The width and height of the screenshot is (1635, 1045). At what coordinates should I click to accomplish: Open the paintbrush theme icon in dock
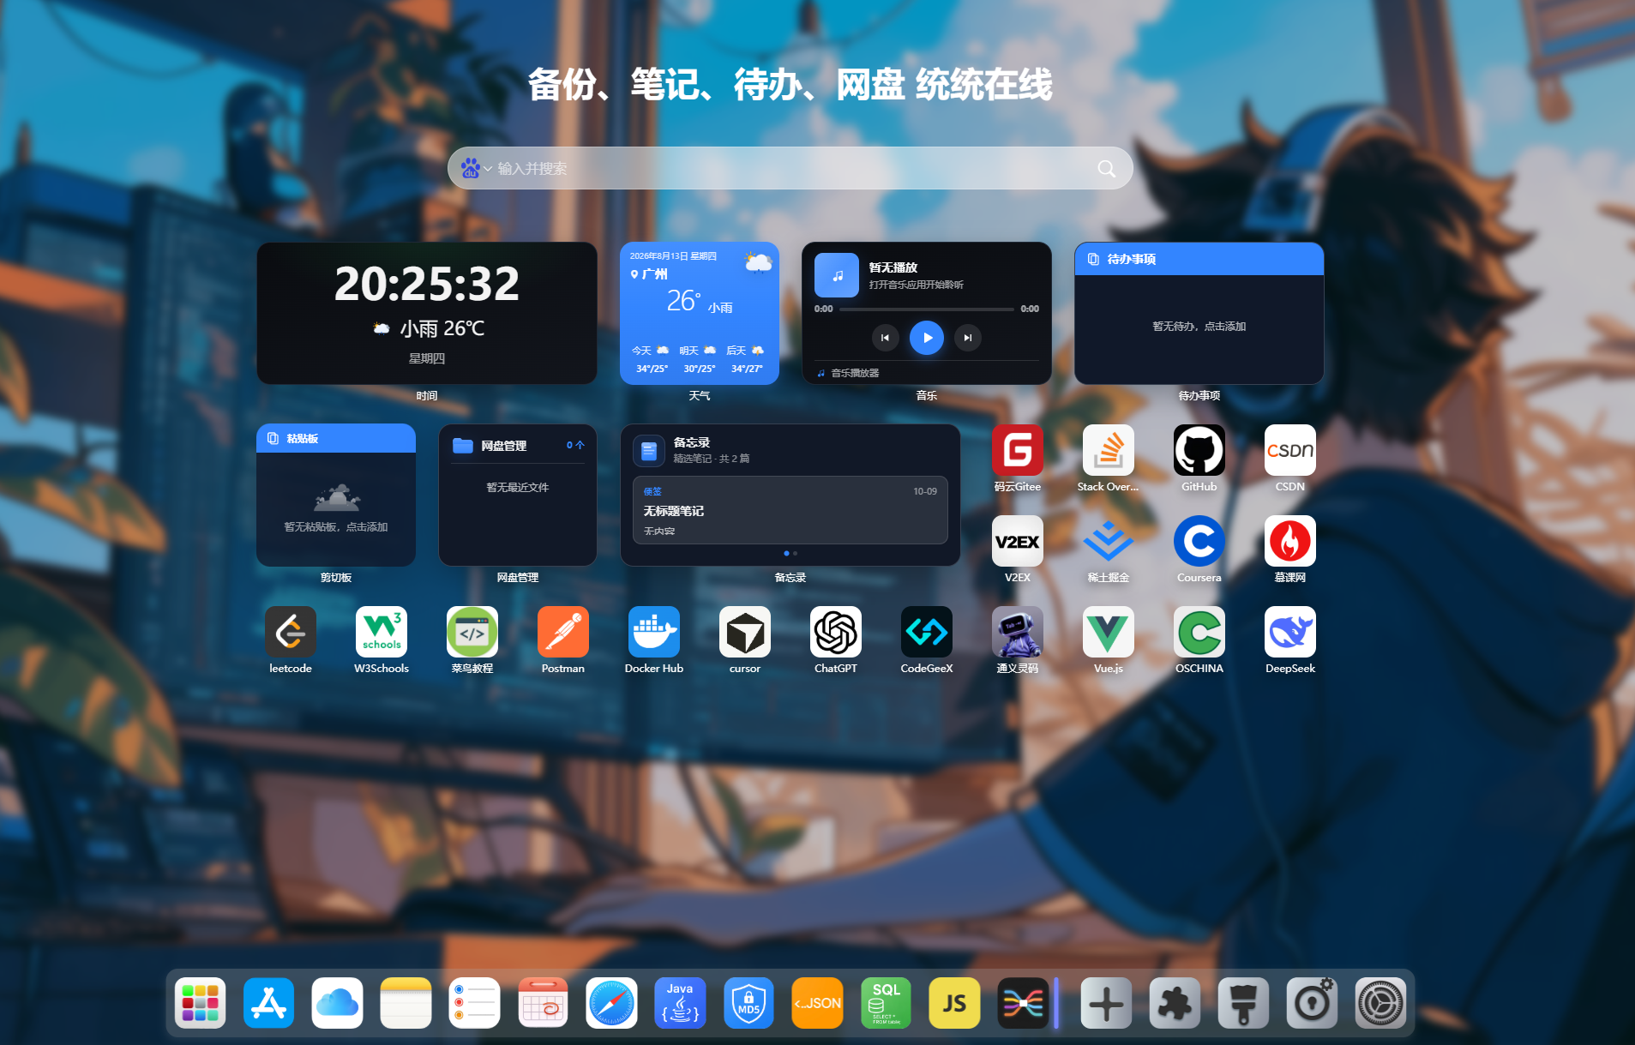[x=1244, y=1003]
